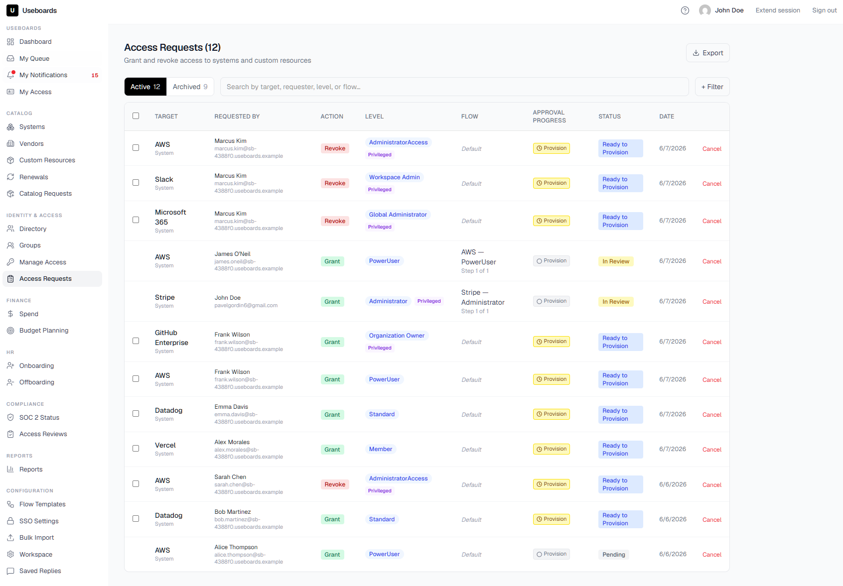
Task: Click the Reports bar chart icon
Action: (10, 469)
